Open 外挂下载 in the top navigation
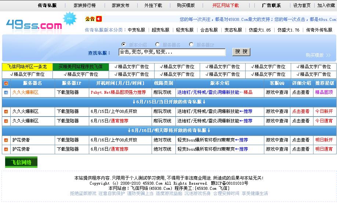Image resolution: width=337 pixels, height=203 pixels. [153, 5]
